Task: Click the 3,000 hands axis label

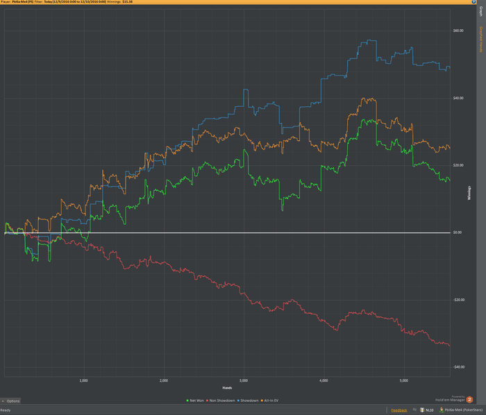Action: [244, 380]
